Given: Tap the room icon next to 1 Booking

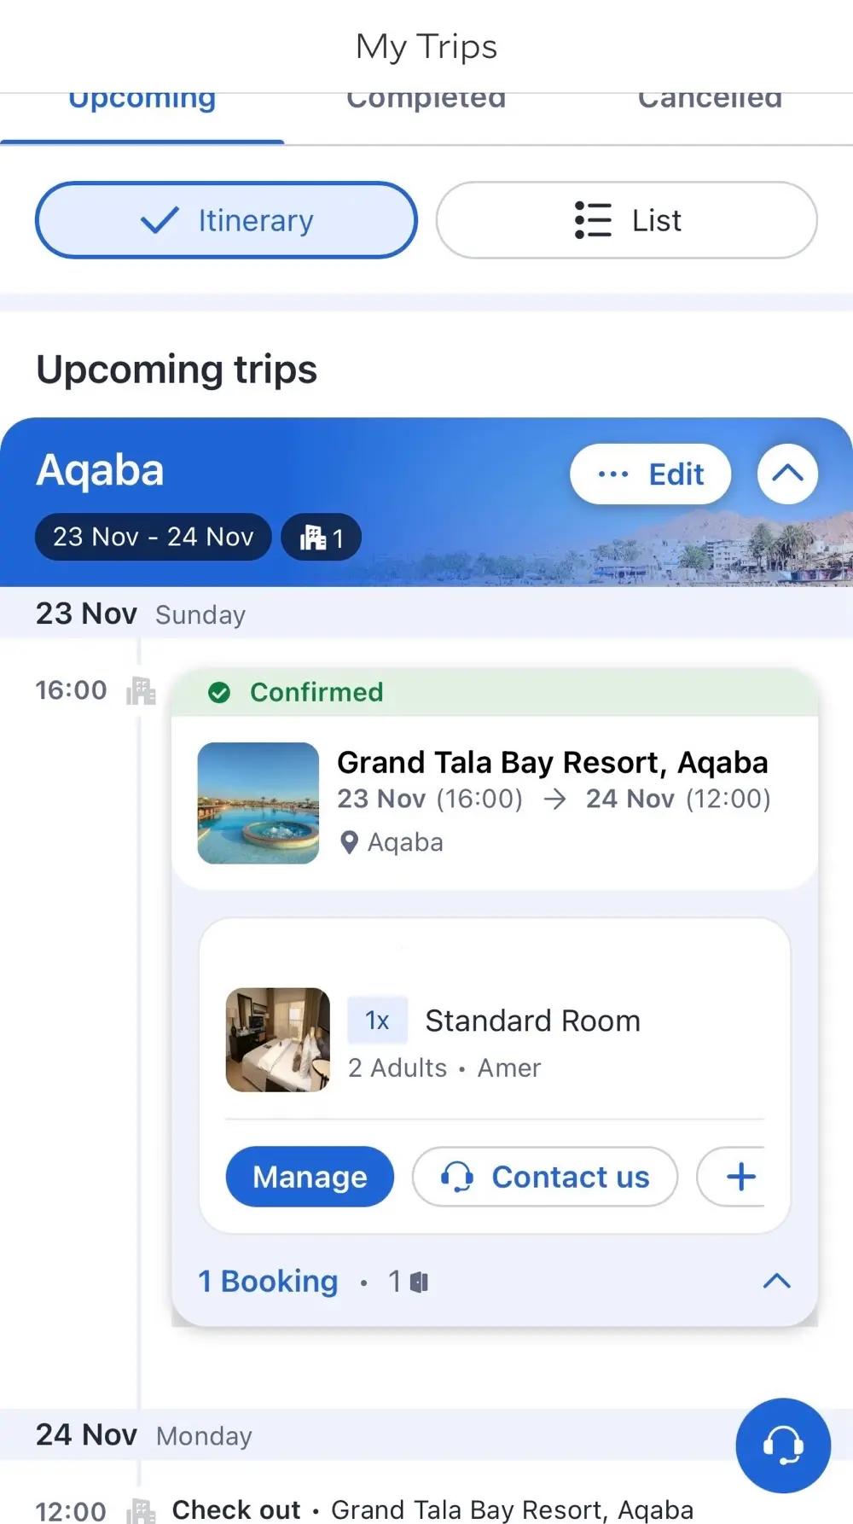Looking at the screenshot, I should [419, 1282].
